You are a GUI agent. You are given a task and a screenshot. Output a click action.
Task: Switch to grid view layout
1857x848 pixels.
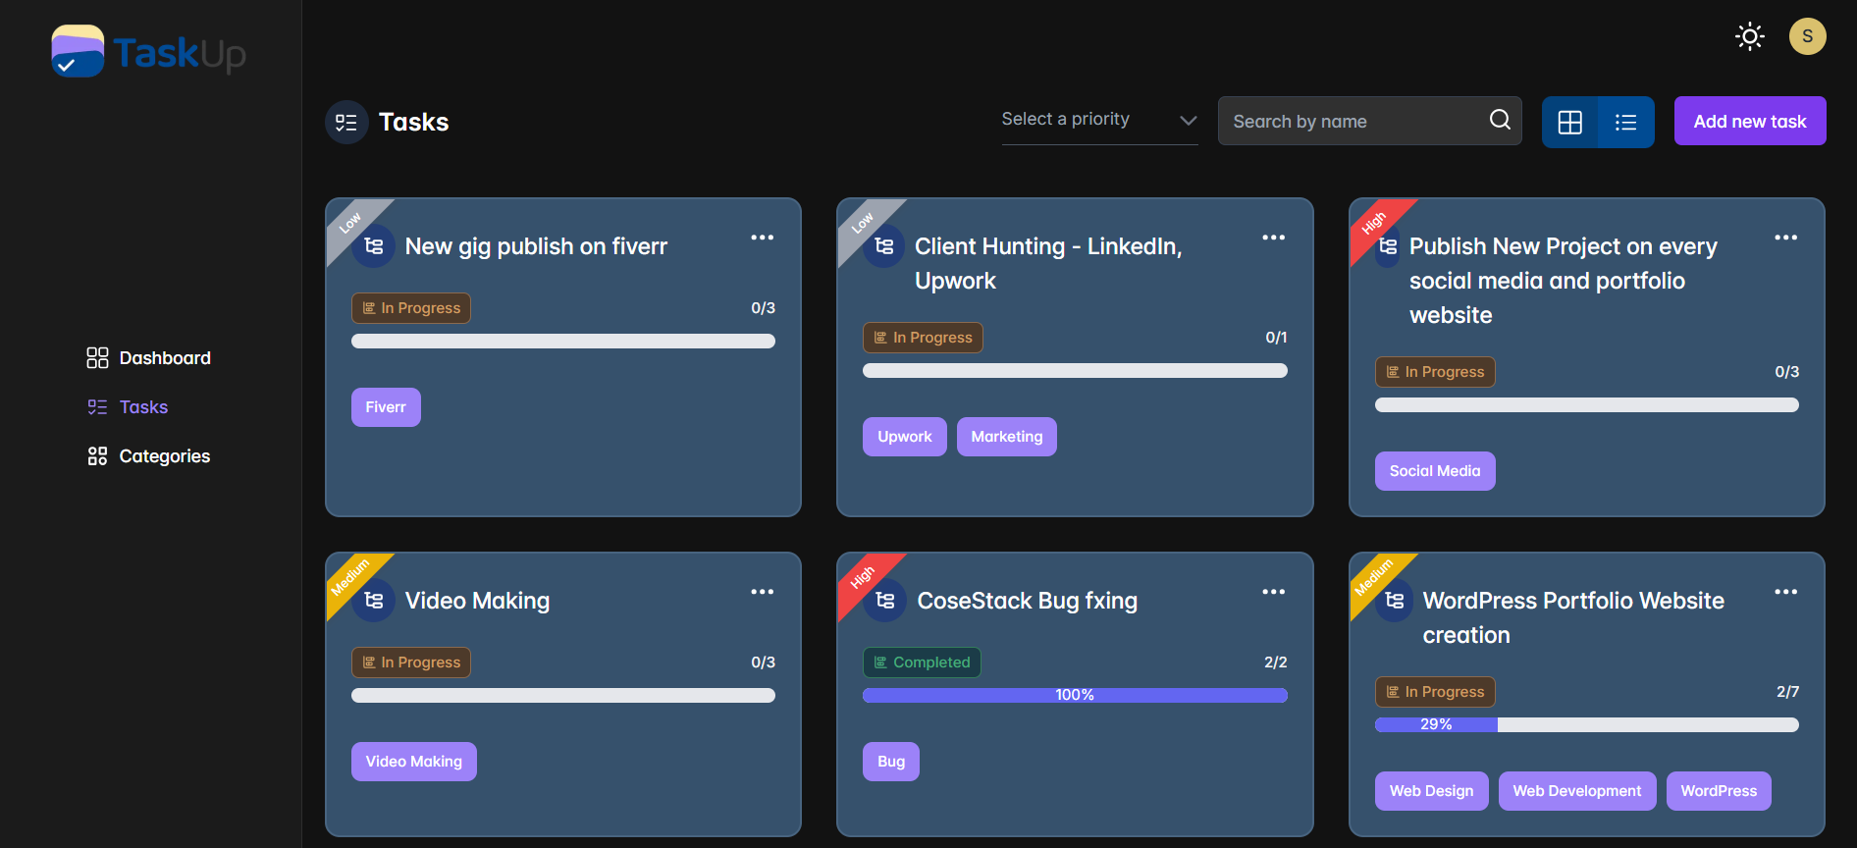(1569, 122)
